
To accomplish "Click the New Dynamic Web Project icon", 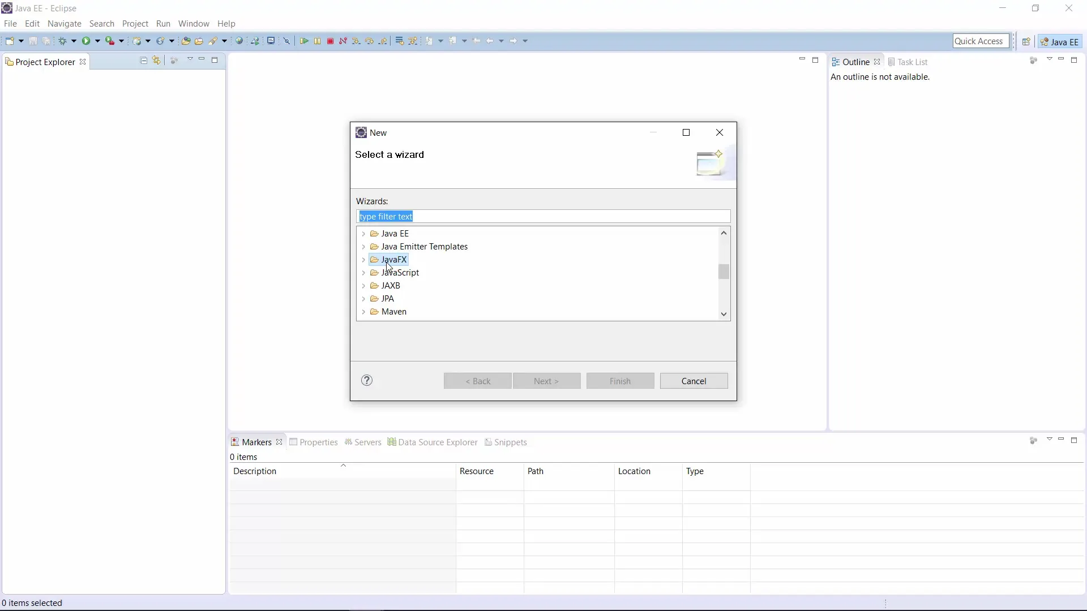I will coord(137,41).
